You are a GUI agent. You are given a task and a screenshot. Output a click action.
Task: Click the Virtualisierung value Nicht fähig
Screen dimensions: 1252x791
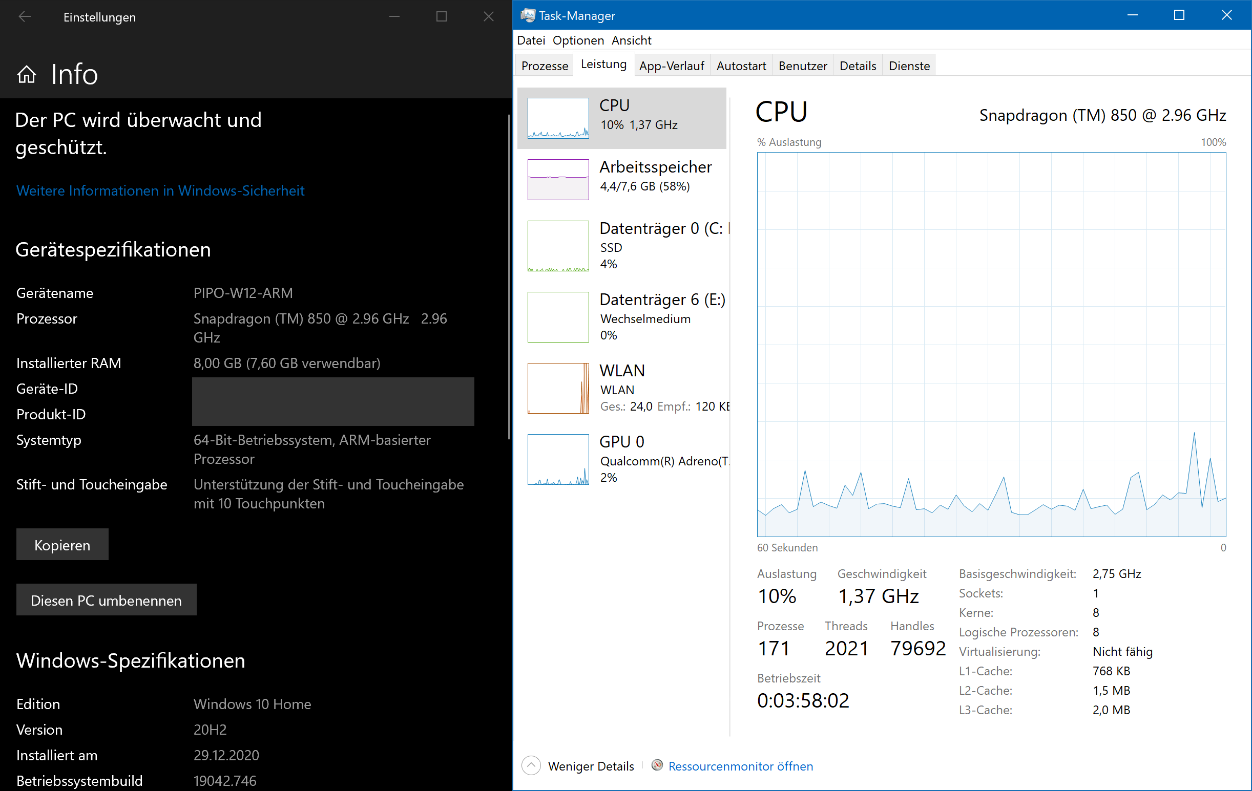[1122, 651]
